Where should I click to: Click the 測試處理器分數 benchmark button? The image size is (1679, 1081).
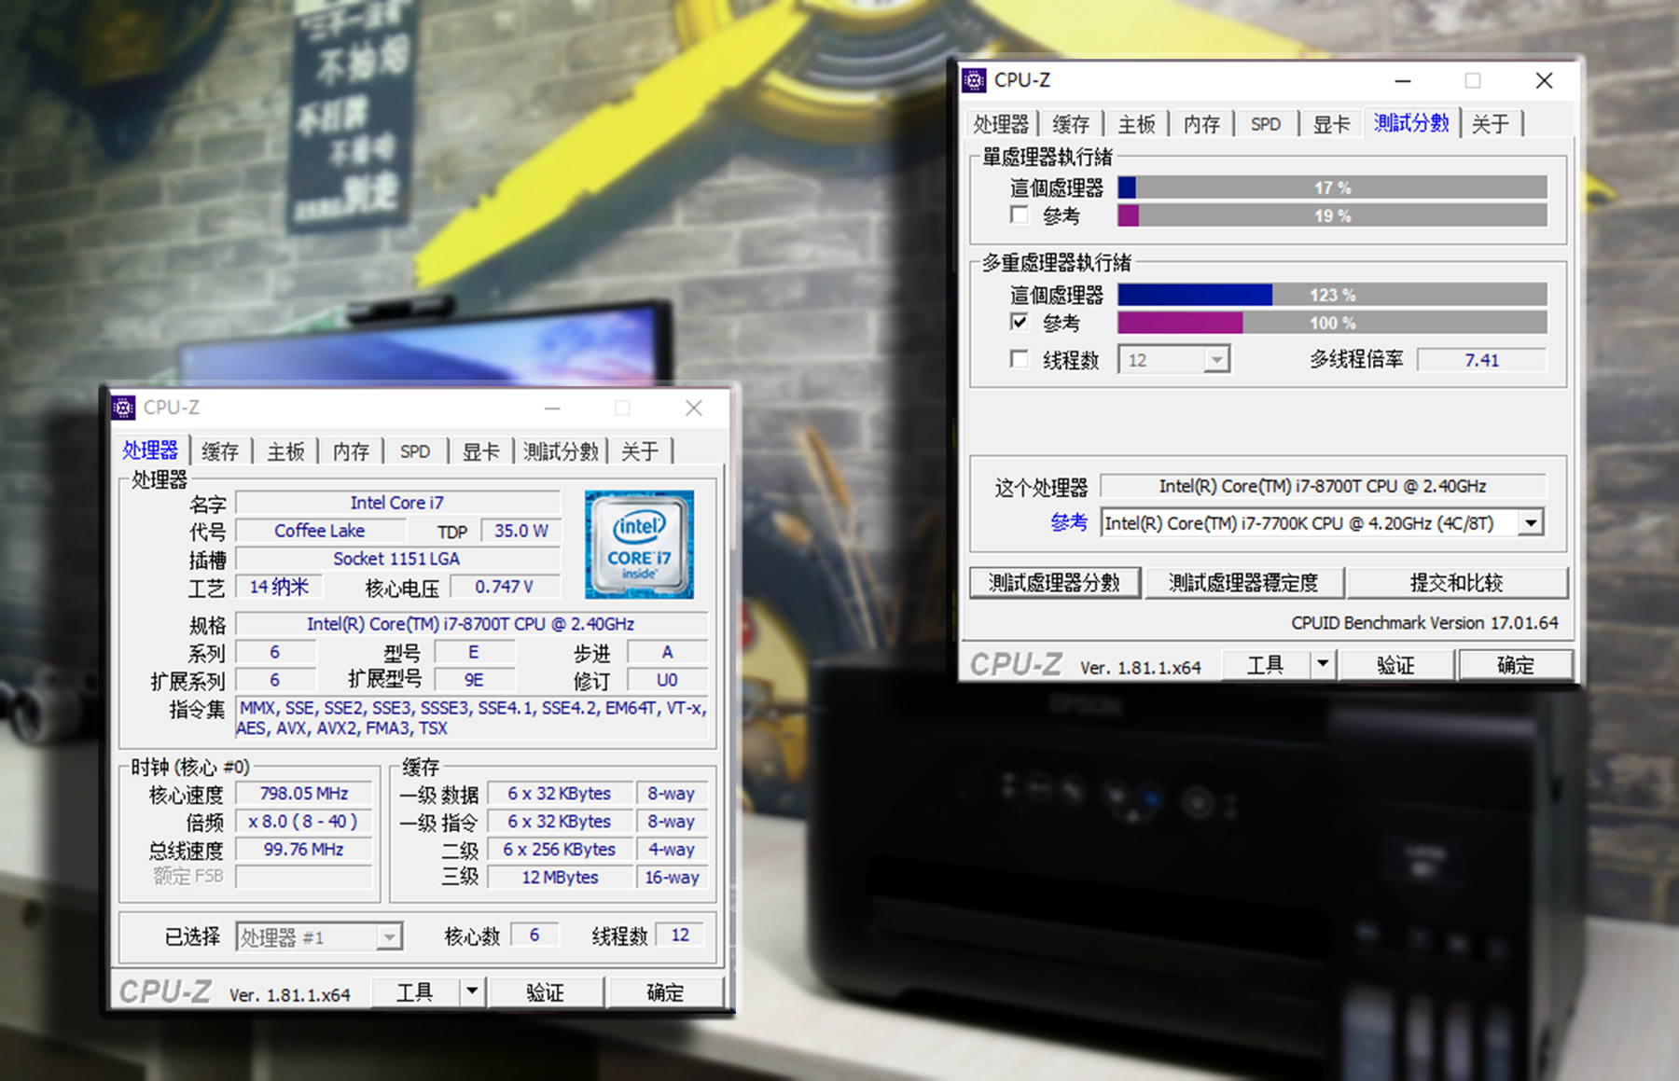[1055, 583]
